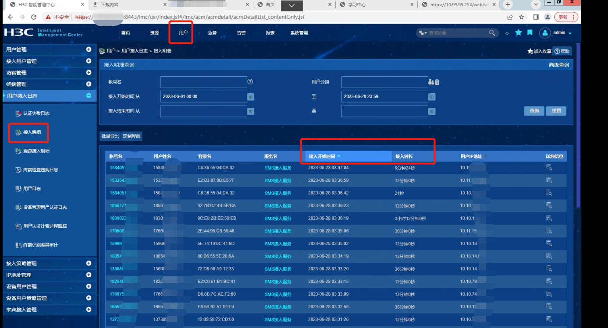Expand the 接入策略管理 sidebar section

[x=89, y=263]
